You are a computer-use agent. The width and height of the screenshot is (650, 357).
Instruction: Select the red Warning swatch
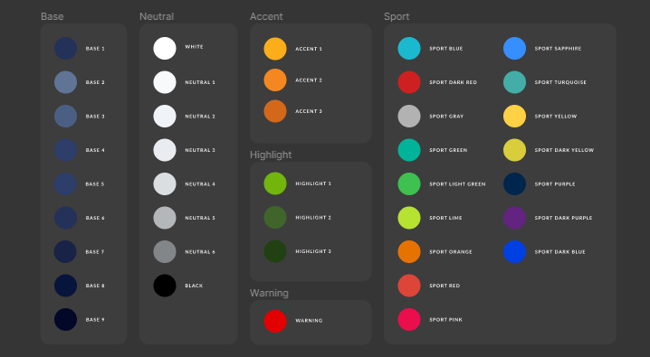click(275, 321)
